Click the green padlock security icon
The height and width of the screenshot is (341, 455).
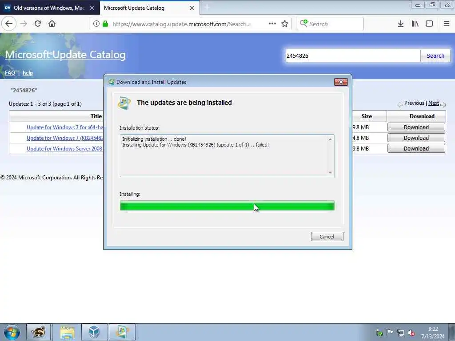[x=105, y=24]
